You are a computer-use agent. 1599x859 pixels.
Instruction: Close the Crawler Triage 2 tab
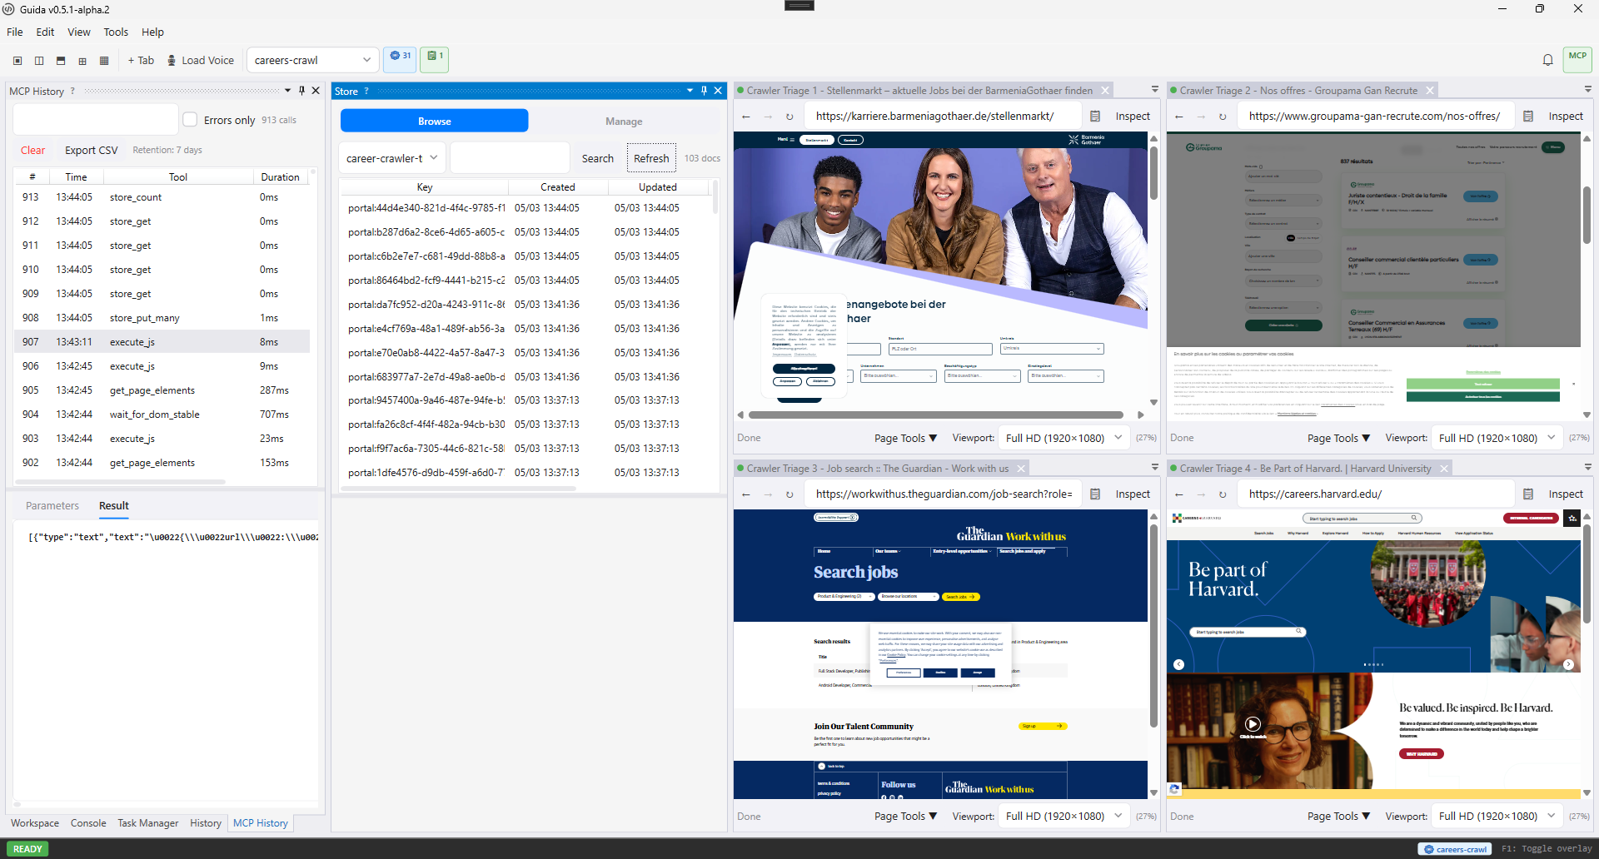coord(1430,91)
